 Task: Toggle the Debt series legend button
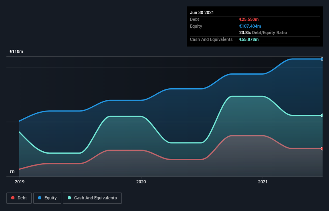pyautogui.click(x=19, y=198)
